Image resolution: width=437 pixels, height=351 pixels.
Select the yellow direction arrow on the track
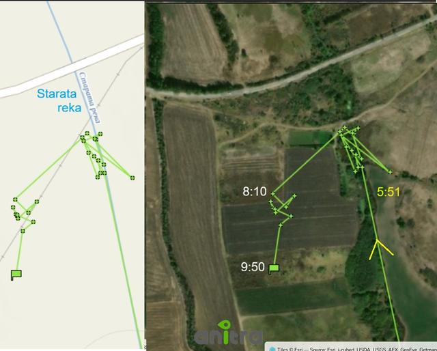coord(380,249)
